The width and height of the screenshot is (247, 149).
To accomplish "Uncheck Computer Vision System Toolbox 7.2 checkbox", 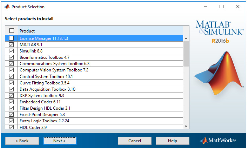I will (x=11, y=70).
